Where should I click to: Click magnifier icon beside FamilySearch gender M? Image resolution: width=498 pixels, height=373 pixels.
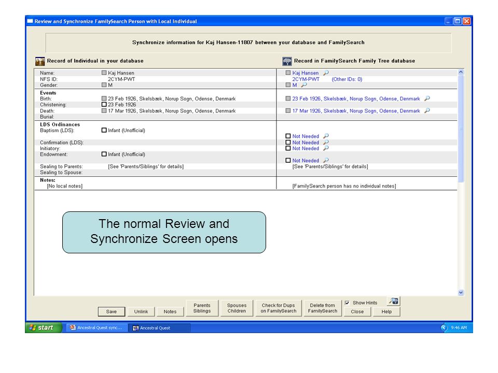click(304, 85)
